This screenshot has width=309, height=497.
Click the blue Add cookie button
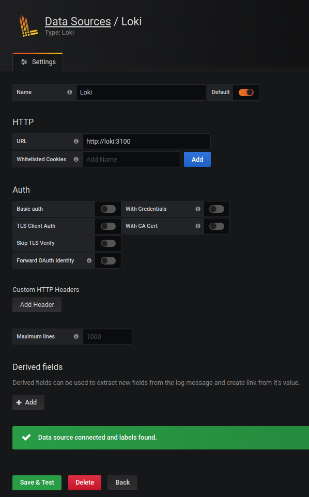[197, 160]
